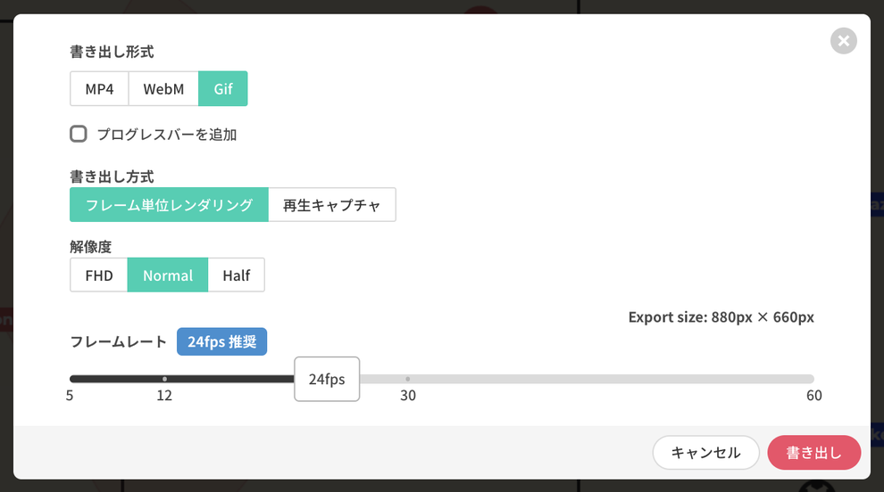The height and width of the screenshot is (492, 884).
Task: Click the フレームレート label
Action: point(119,341)
